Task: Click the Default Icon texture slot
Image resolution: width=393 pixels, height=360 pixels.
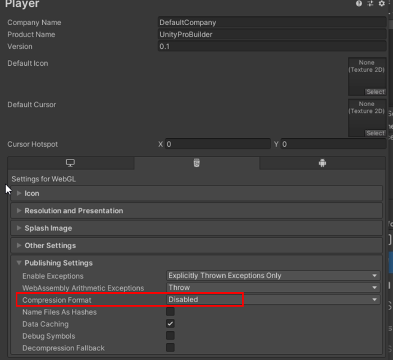Action: (x=367, y=76)
